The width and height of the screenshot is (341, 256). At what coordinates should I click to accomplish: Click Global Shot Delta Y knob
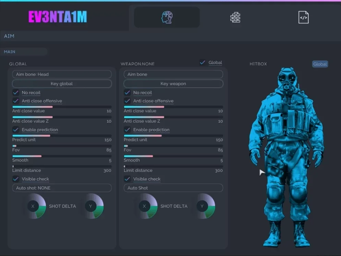[x=91, y=206]
